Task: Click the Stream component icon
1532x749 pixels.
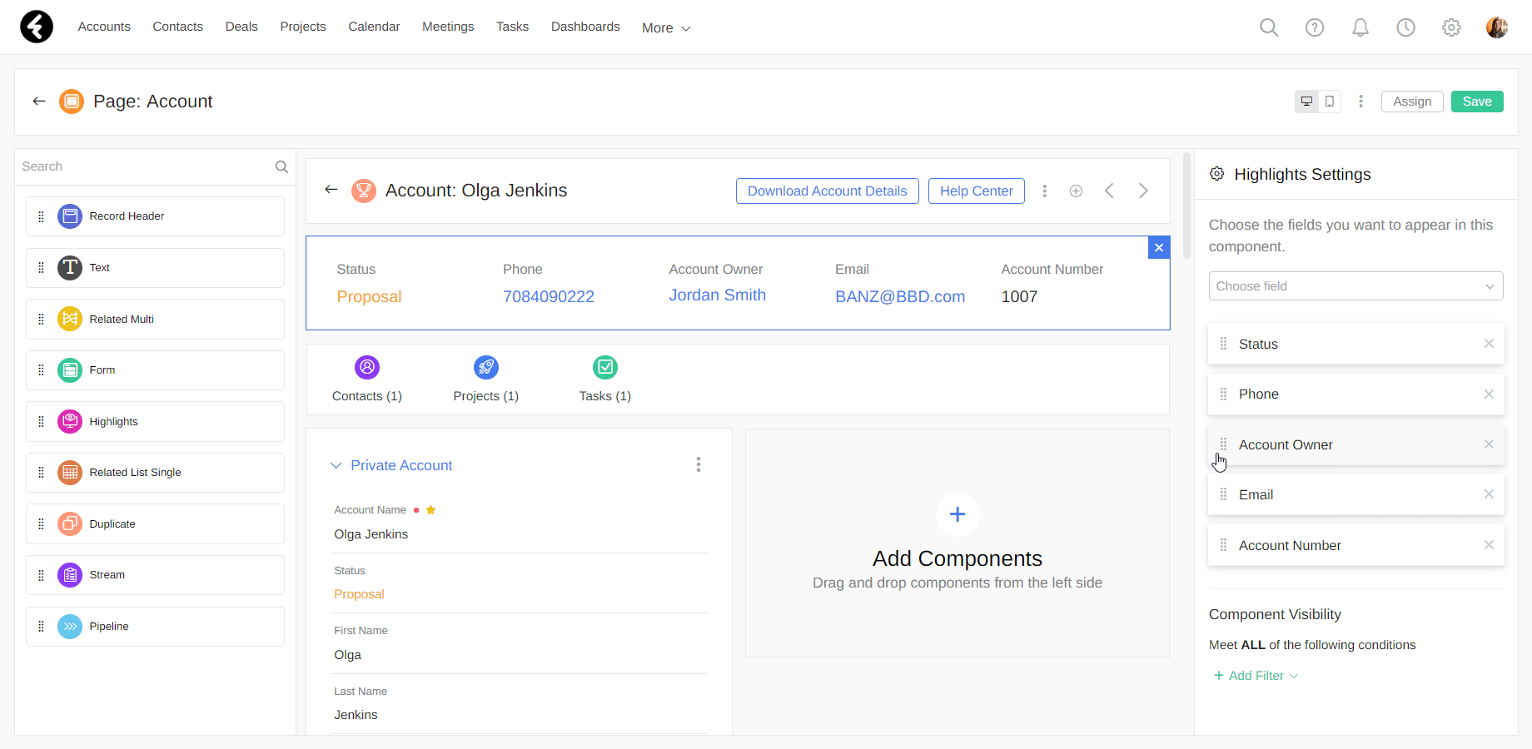Action: click(x=70, y=575)
